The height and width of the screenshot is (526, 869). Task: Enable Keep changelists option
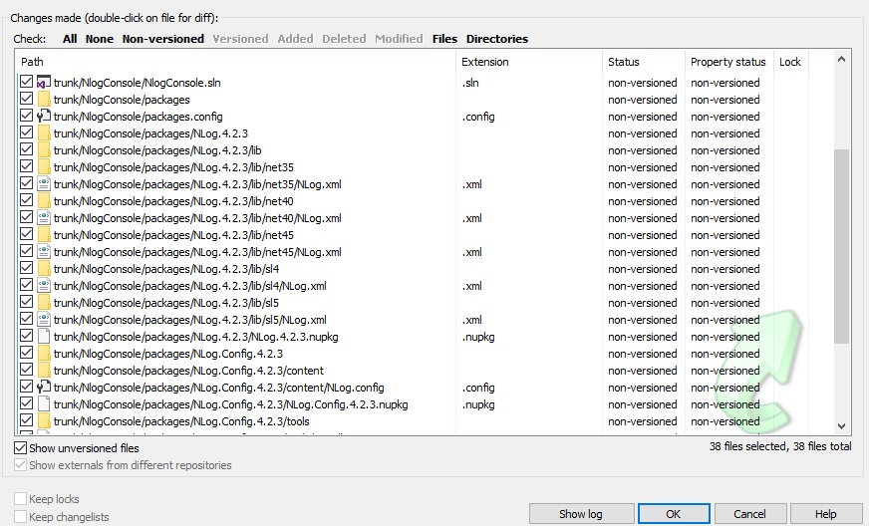[x=21, y=517]
